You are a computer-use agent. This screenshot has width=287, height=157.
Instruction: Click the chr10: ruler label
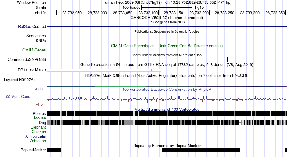pos(40,13)
